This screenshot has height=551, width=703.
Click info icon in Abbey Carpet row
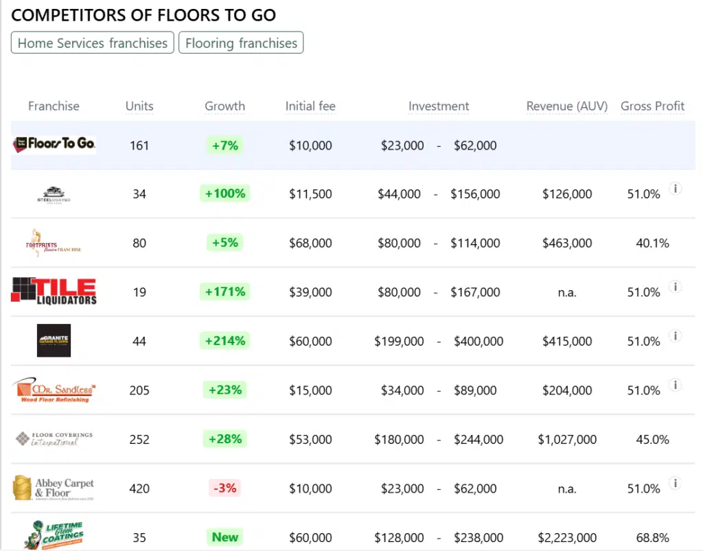(676, 483)
